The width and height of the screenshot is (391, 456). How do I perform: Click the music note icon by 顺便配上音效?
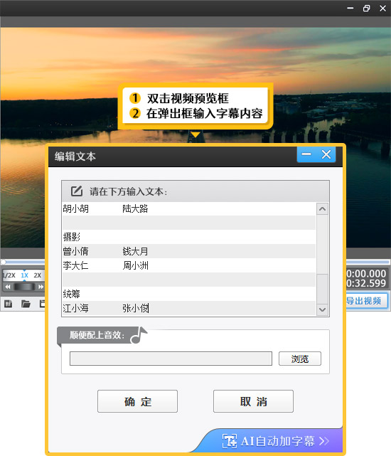[139, 335]
